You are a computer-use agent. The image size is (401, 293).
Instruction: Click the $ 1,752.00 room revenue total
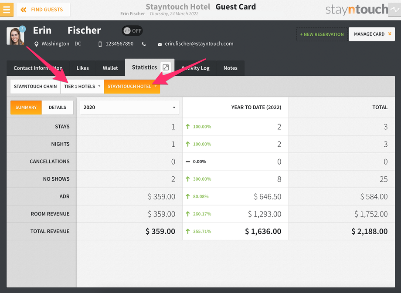371,214
